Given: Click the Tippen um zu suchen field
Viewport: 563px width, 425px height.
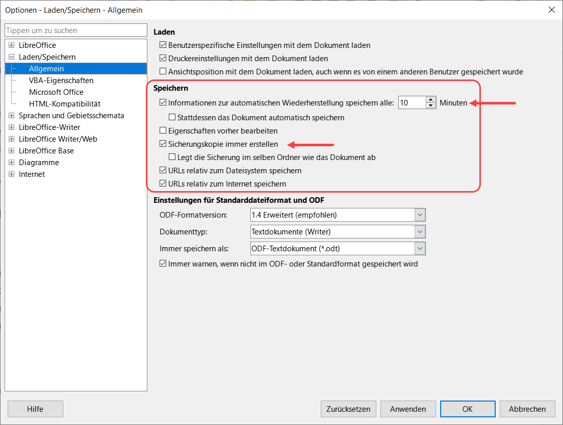Looking at the screenshot, I should coord(76,31).
